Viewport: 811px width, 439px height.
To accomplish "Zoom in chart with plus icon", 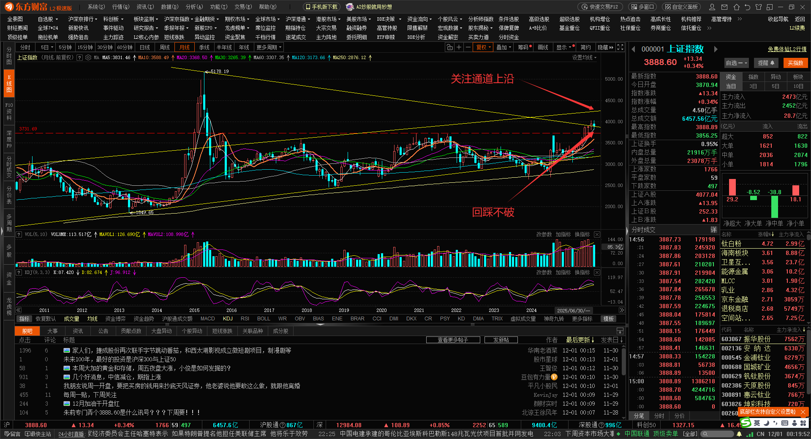I will [459, 47].
